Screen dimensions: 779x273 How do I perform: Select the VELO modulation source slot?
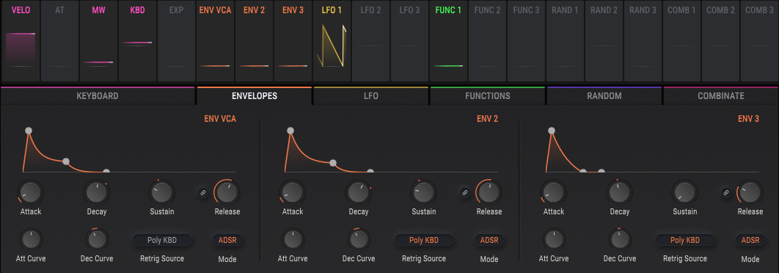click(x=21, y=41)
